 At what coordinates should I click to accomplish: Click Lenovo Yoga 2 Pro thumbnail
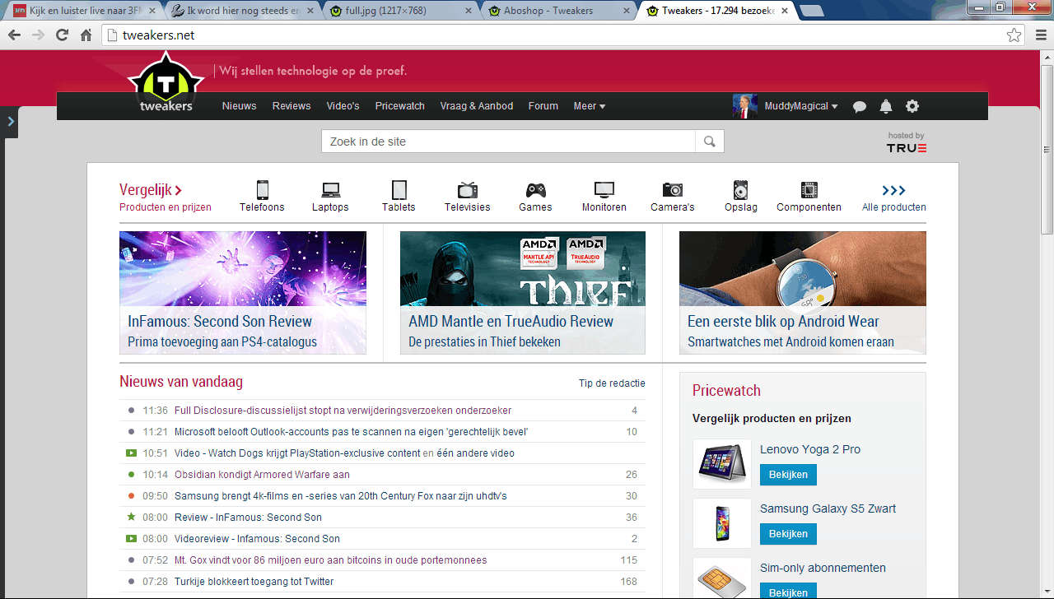[x=722, y=464]
